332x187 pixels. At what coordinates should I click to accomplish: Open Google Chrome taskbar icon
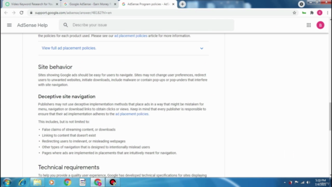point(67,182)
